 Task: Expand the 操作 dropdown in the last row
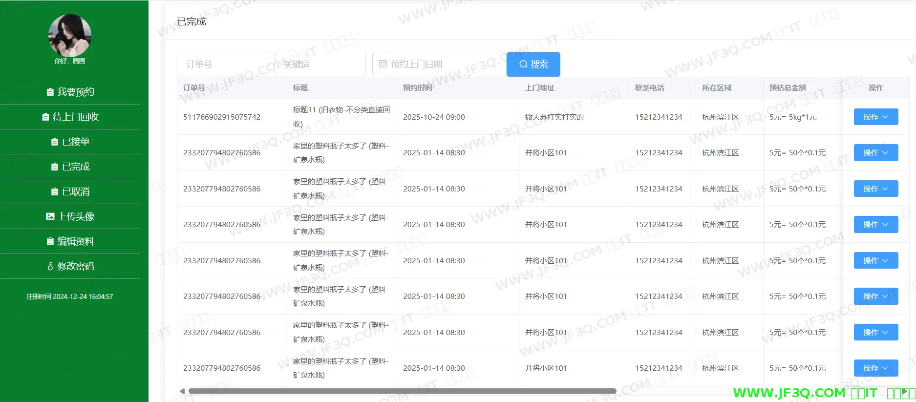pyautogui.click(x=875, y=368)
